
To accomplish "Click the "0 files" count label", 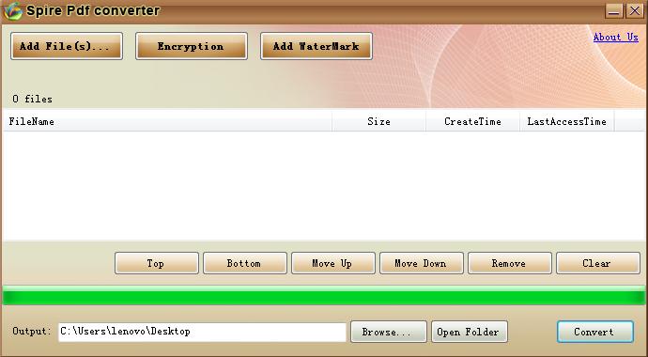I will click(32, 100).
